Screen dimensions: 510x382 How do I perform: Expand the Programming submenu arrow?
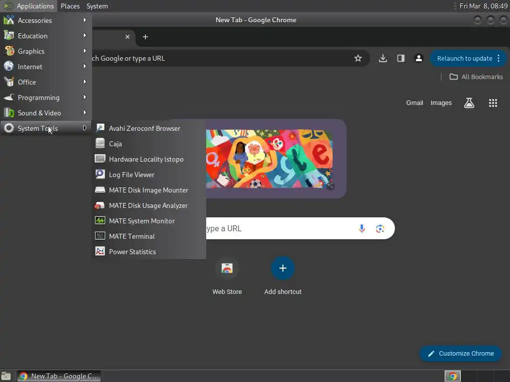point(85,97)
